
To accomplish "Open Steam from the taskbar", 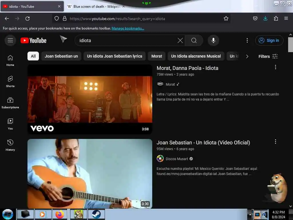I will pyautogui.click(x=96, y=214).
